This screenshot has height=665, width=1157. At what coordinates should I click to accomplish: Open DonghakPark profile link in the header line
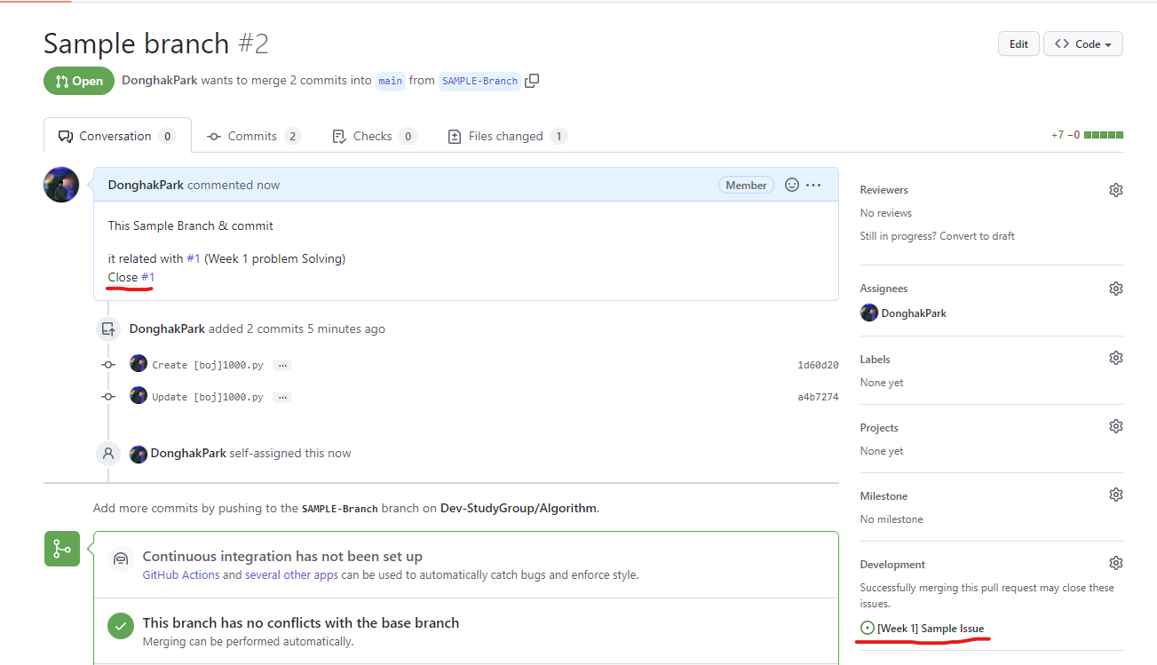pyautogui.click(x=160, y=80)
